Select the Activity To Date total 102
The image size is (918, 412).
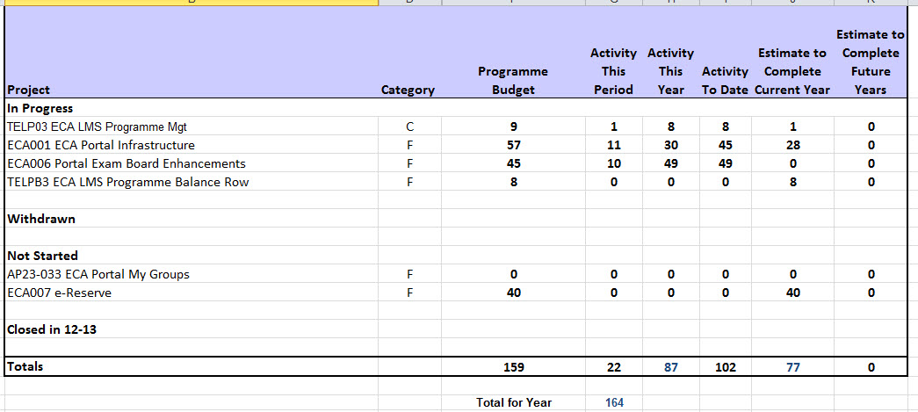pos(725,367)
